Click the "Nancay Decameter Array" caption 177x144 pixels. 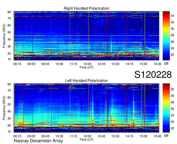[x=38, y=141]
